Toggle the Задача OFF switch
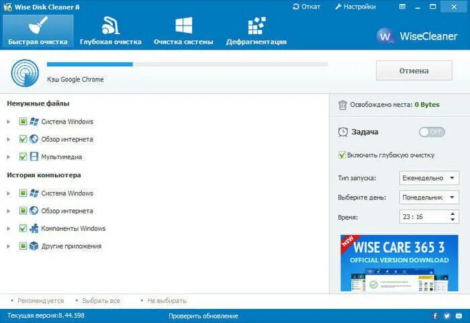This screenshot has height=323, width=470. pos(432,132)
